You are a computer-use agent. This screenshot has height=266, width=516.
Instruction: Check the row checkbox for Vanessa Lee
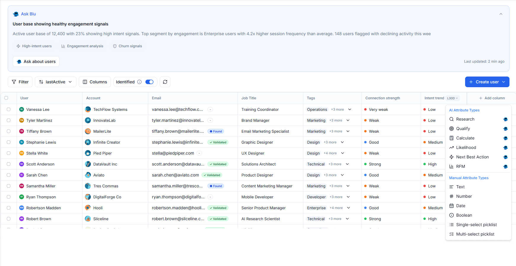point(9,109)
